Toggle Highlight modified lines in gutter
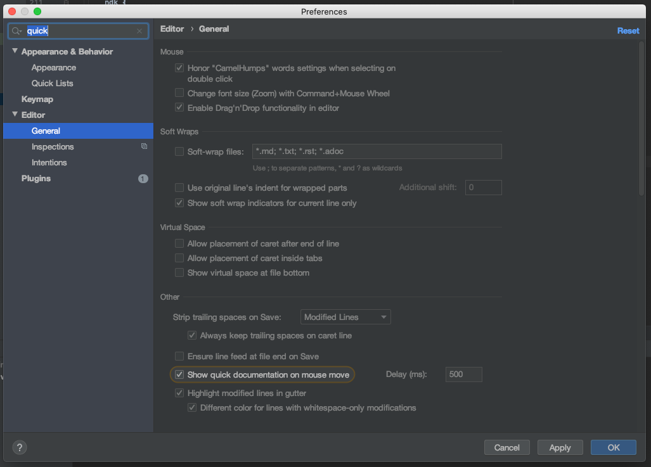The width and height of the screenshot is (651, 467). point(179,393)
